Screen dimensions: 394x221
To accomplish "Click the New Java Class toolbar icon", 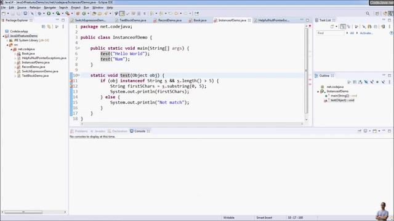I will click(x=84, y=14).
